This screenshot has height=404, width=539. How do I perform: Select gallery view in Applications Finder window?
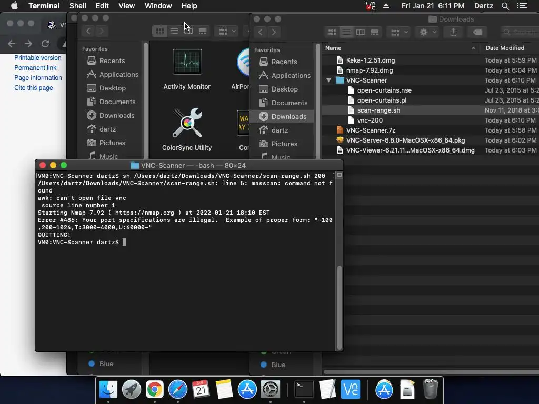[x=203, y=31]
